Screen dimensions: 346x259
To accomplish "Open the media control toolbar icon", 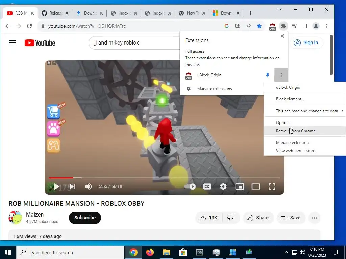I will point(294,26).
